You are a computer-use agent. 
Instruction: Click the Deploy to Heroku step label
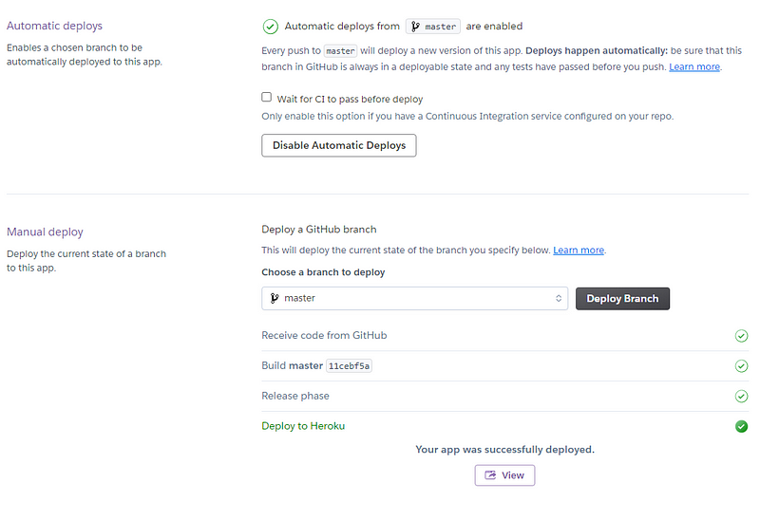(x=303, y=426)
